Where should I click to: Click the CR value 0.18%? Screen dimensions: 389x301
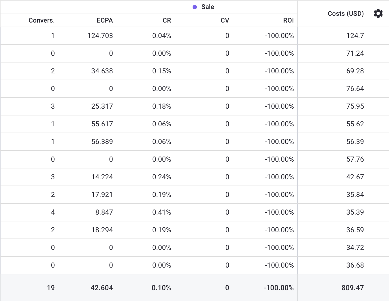coord(161,106)
